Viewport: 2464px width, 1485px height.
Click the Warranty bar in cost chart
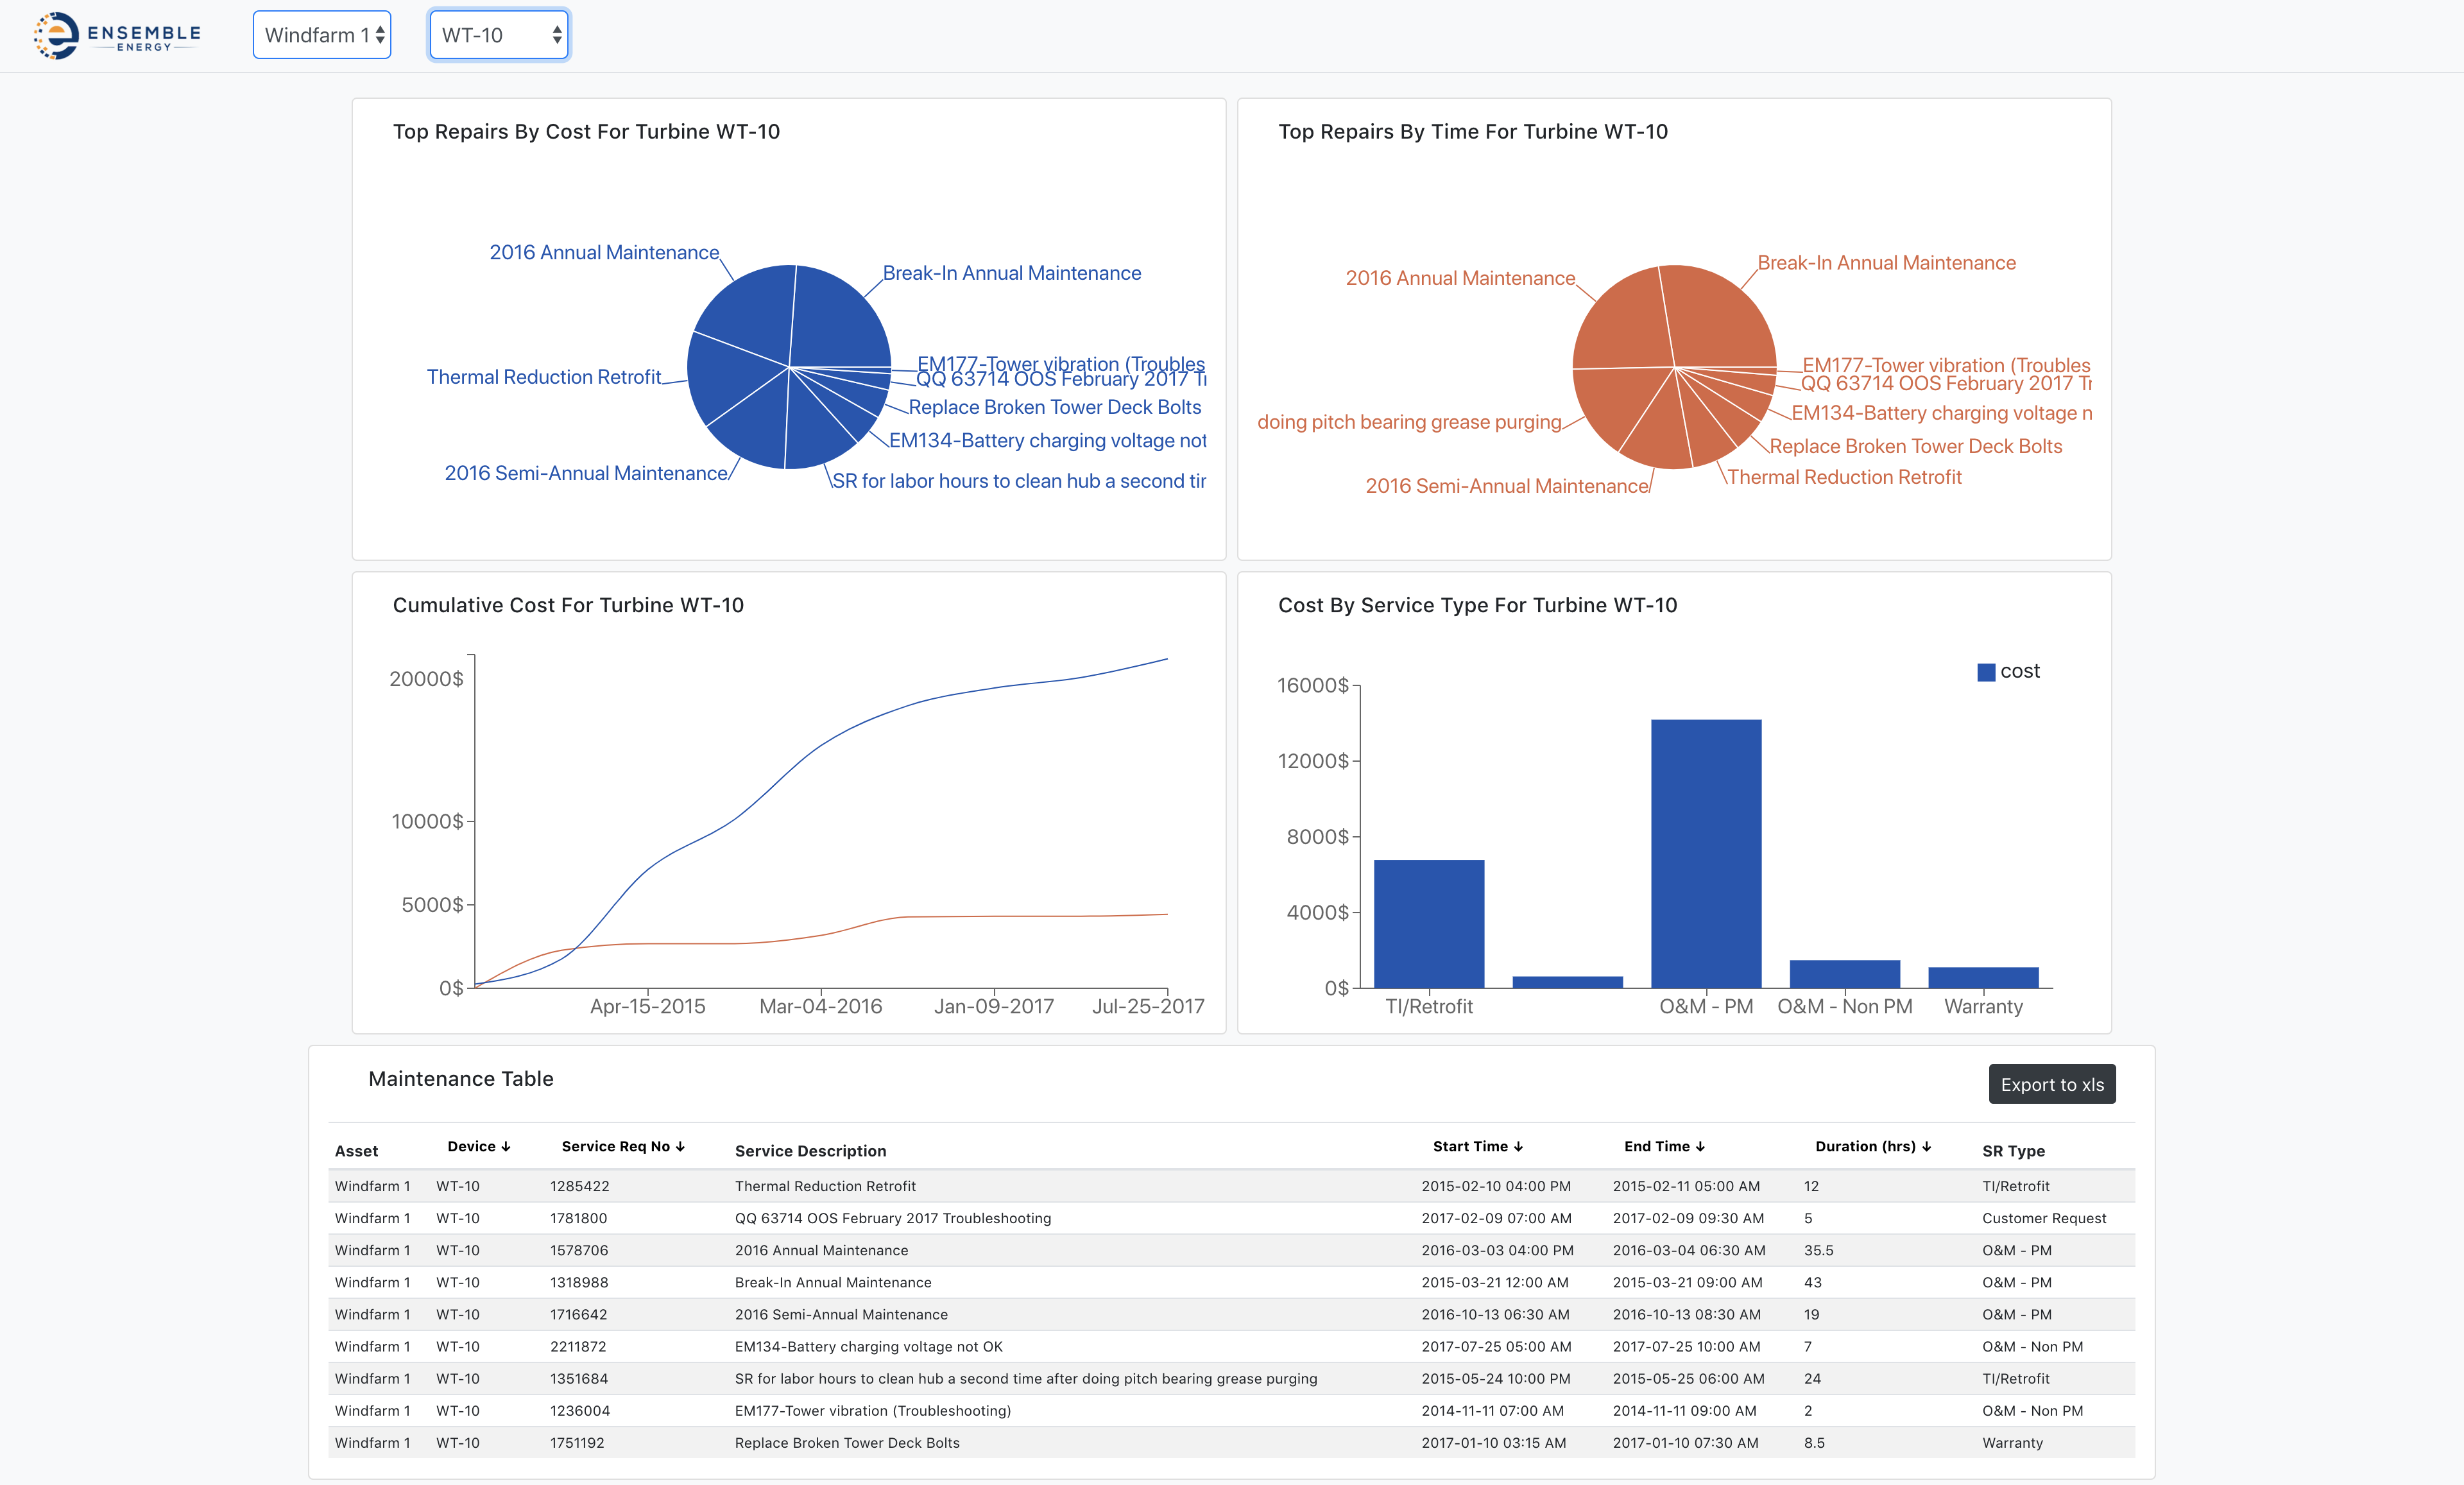[1983, 978]
